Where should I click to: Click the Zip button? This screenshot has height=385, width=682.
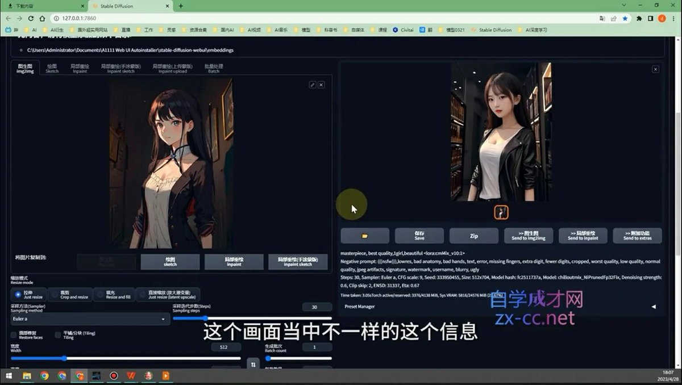click(473, 236)
